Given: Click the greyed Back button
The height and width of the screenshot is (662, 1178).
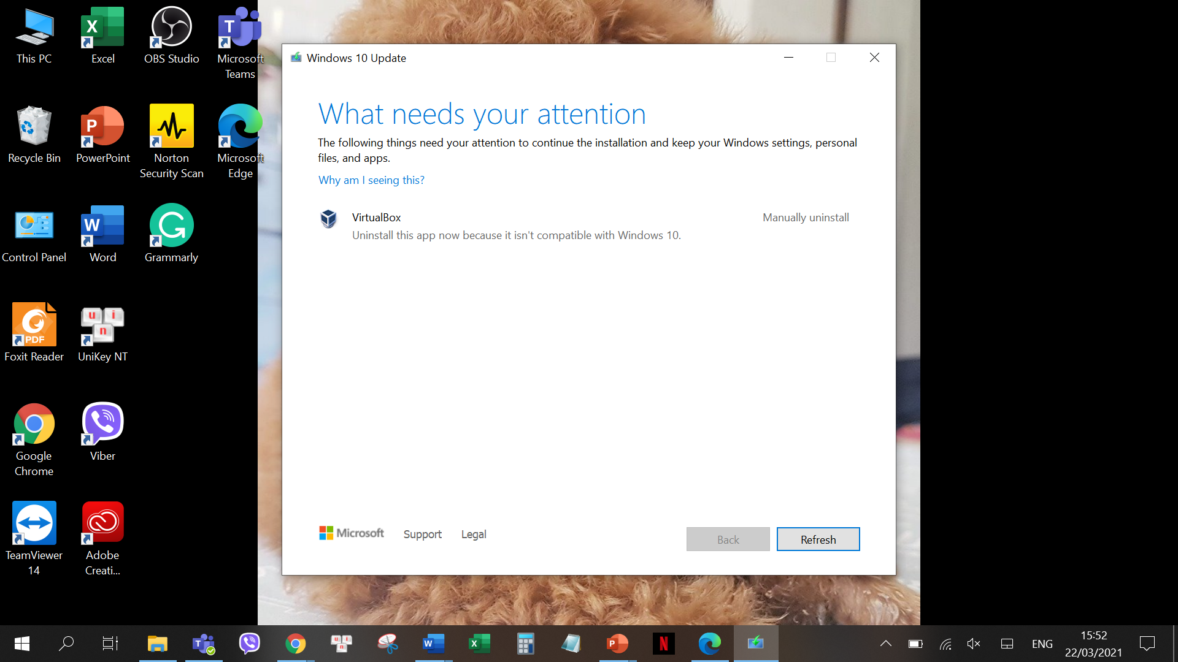Looking at the screenshot, I should (728, 539).
